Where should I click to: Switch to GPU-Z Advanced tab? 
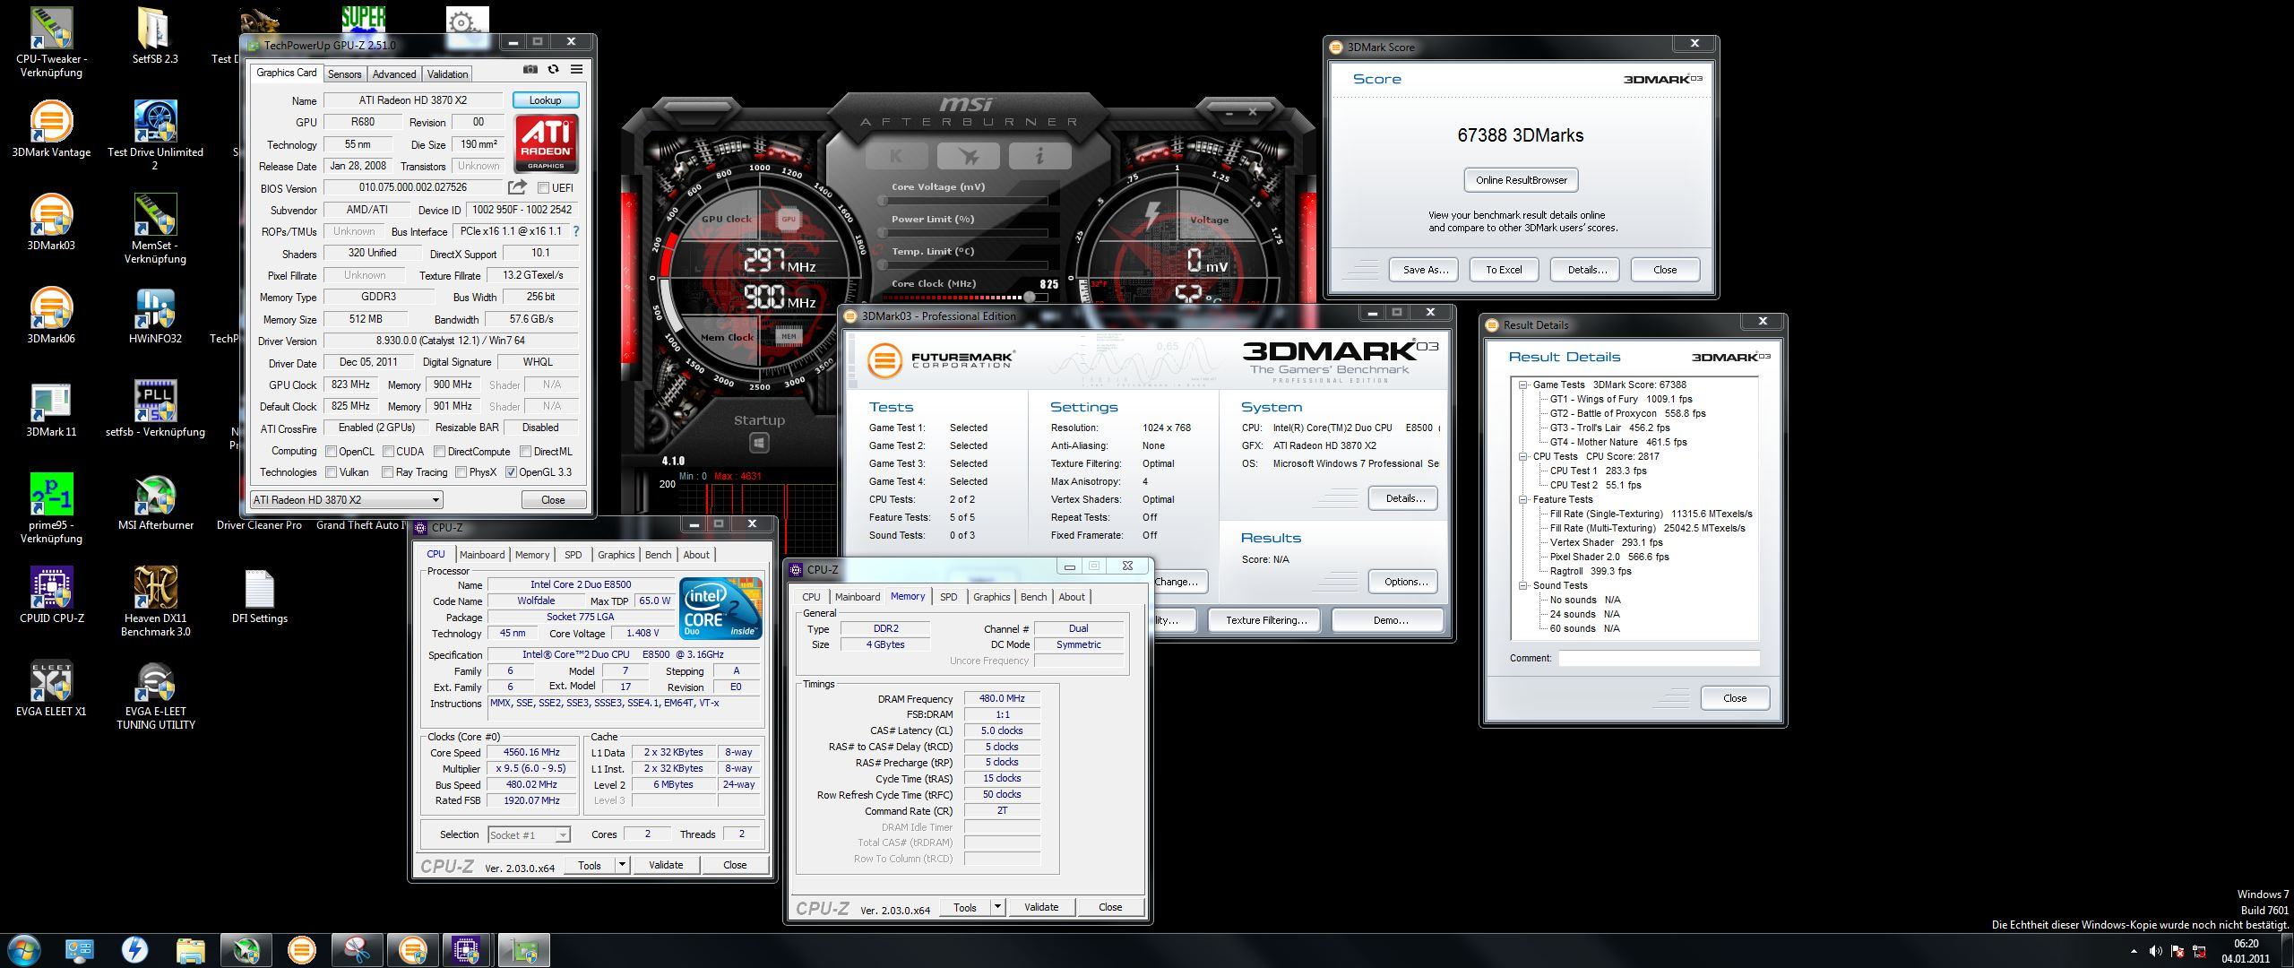tap(394, 74)
